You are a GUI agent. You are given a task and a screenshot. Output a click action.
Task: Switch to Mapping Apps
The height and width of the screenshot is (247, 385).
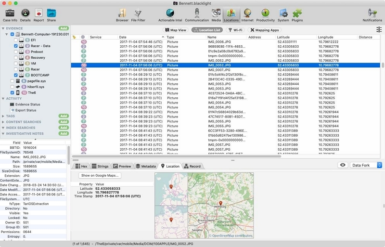[x=265, y=30]
